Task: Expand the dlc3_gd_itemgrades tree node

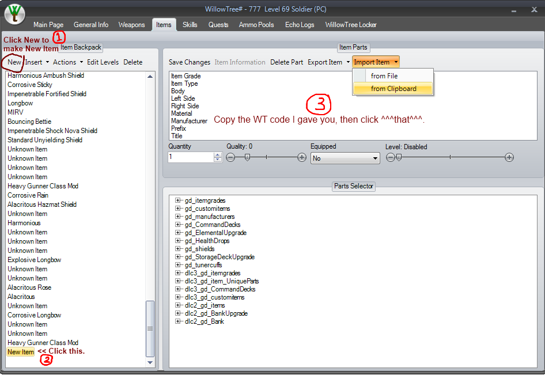Action: pos(178,273)
